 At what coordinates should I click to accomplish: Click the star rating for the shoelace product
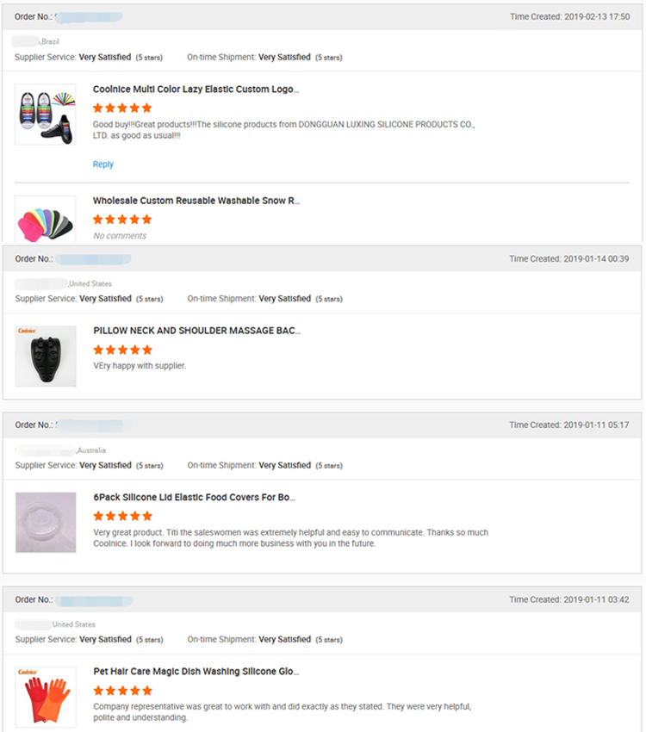122,108
